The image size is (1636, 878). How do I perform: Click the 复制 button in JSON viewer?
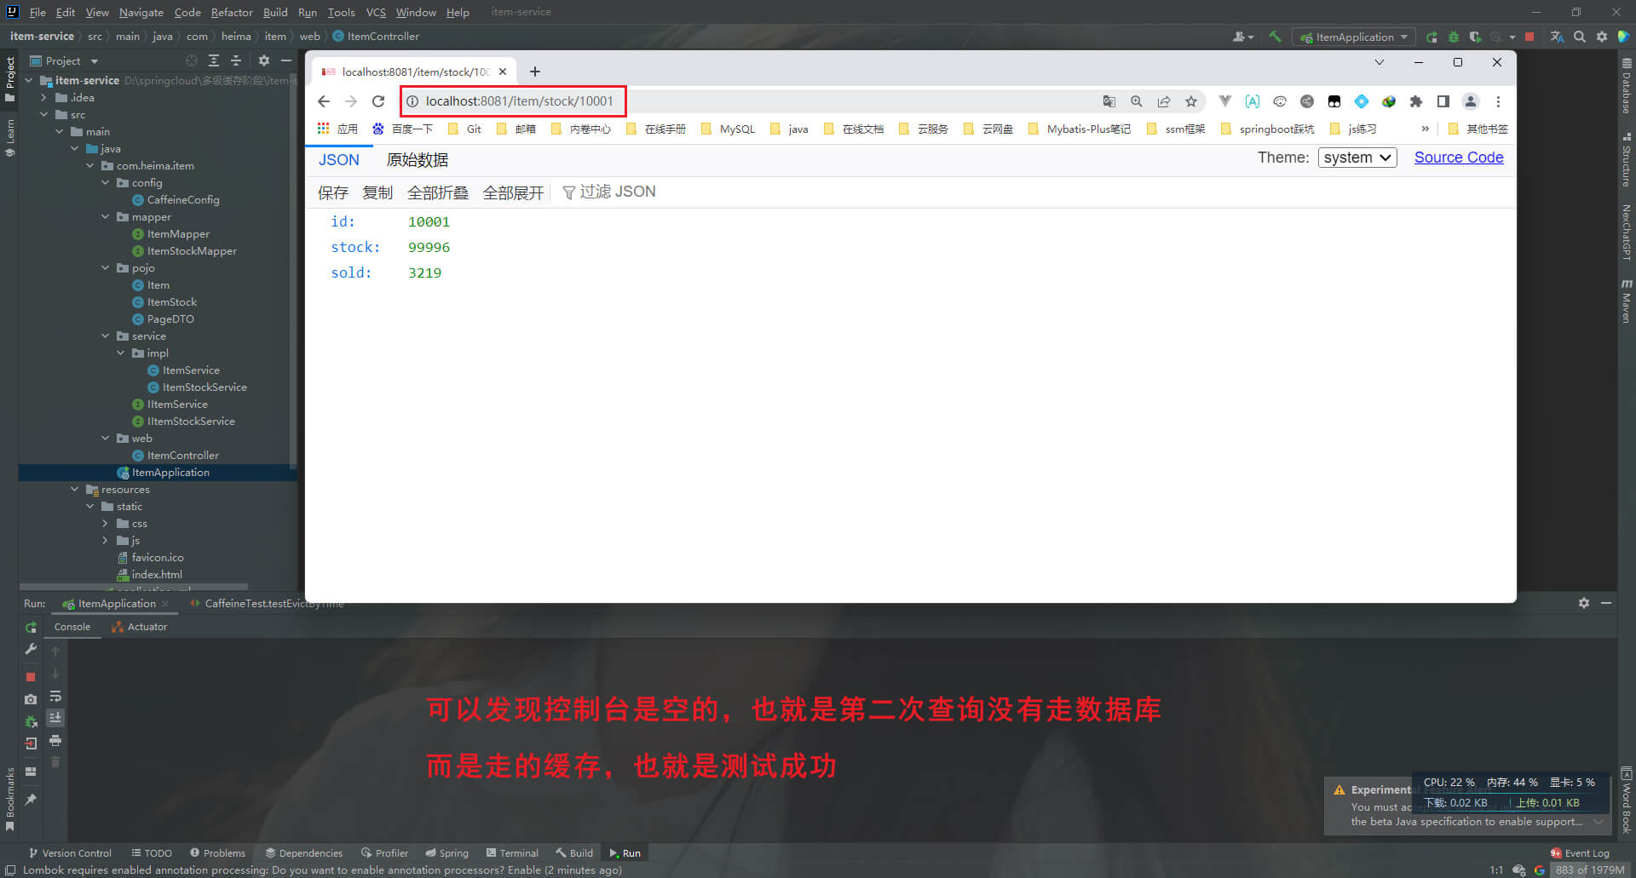coord(377,192)
